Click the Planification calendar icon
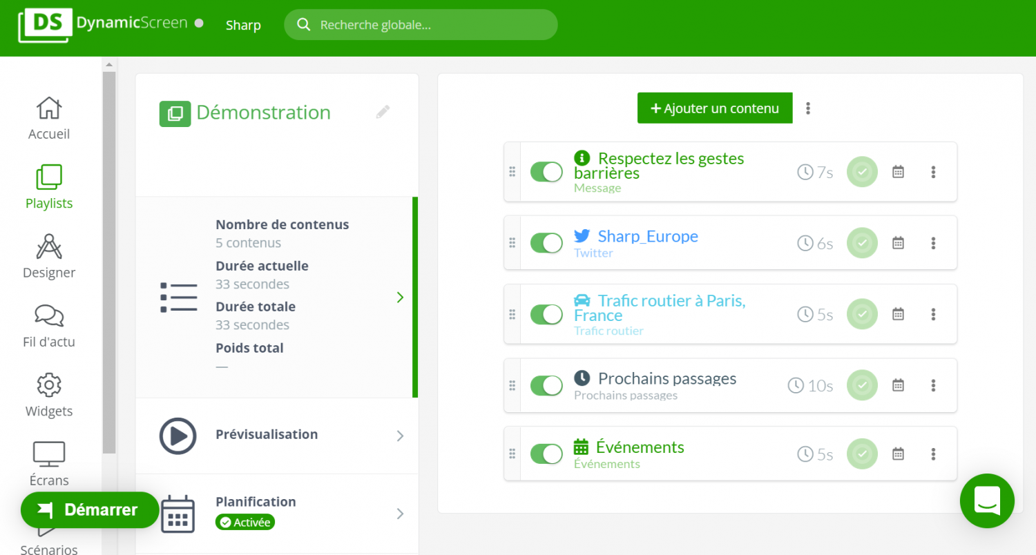 (x=178, y=514)
